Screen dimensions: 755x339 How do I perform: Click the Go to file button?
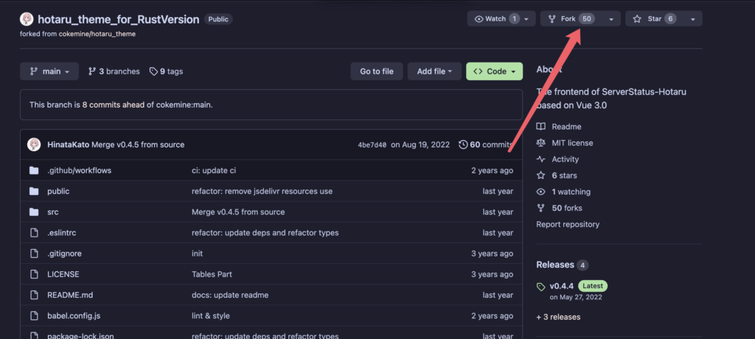point(377,71)
